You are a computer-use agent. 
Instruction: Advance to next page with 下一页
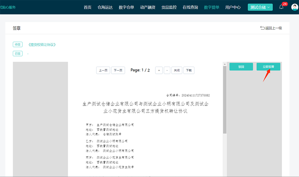click(118, 70)
